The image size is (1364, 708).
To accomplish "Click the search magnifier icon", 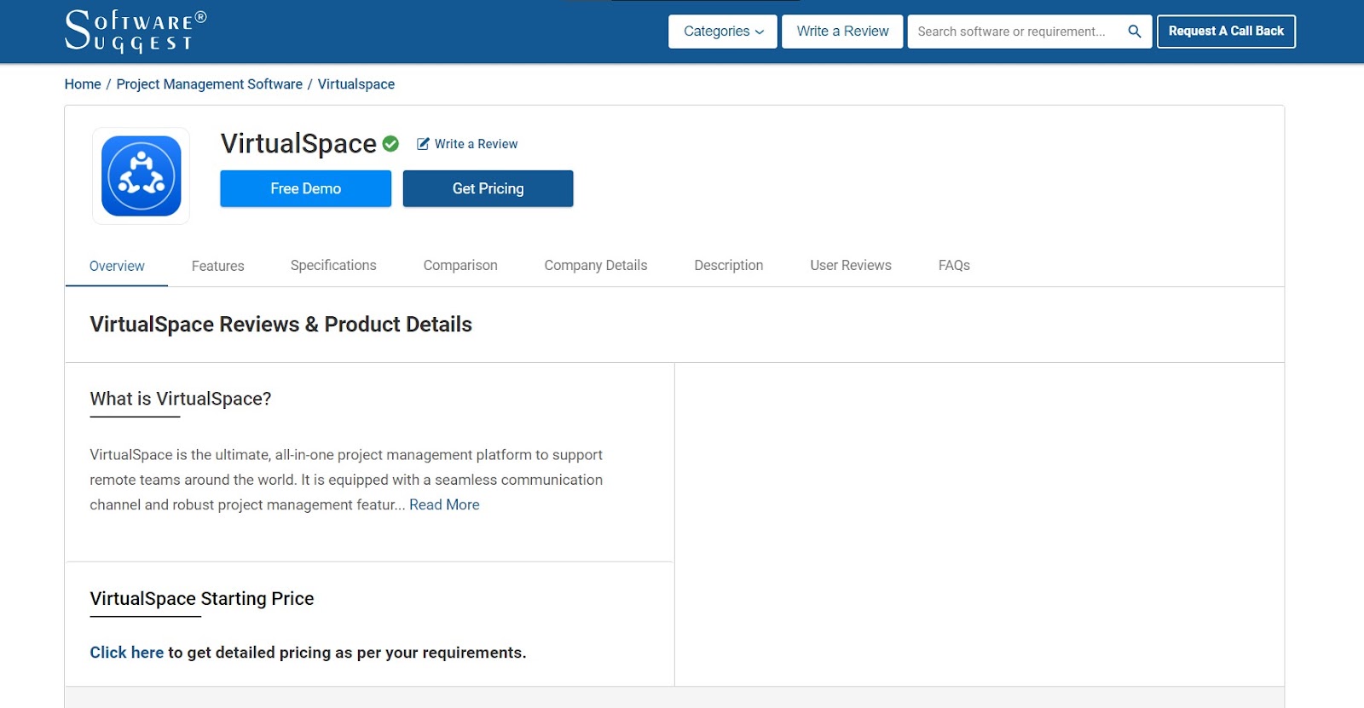I will pos(1135,32).
